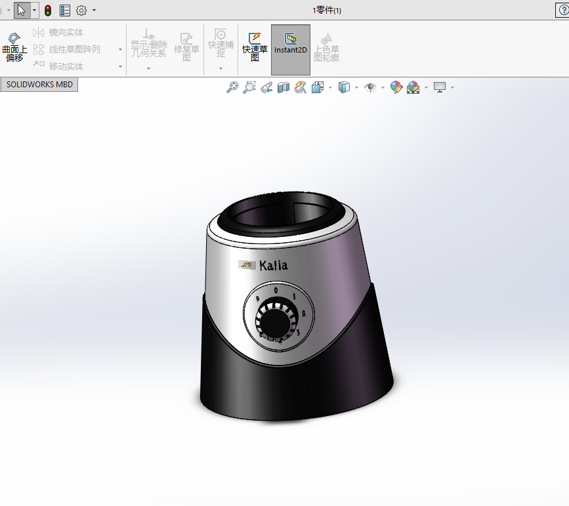This screenshot has height=506, width=569.
Task: Switch to the SOLIDWORKS MBD tab
Action: coord(39,85)
